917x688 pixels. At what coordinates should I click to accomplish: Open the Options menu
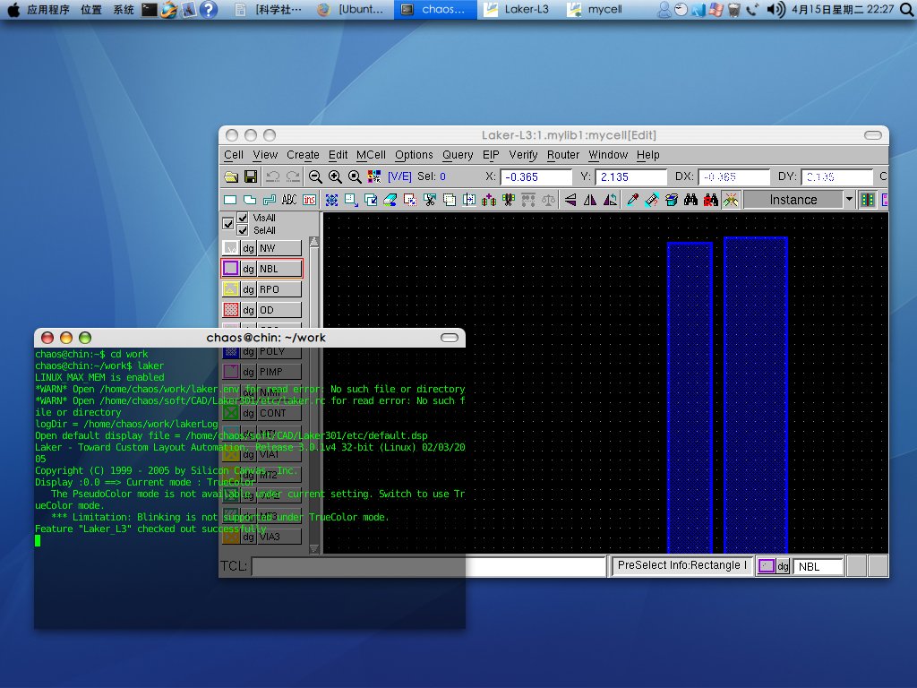pos(414,155)
